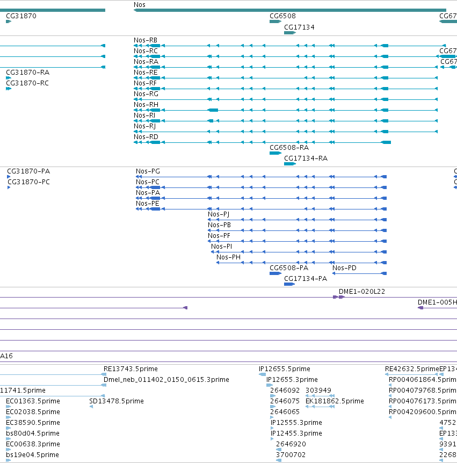Click the CG6508 gene arrow glyph
Image resolution: width=457 pixels, height=463 pixels.
275,21
